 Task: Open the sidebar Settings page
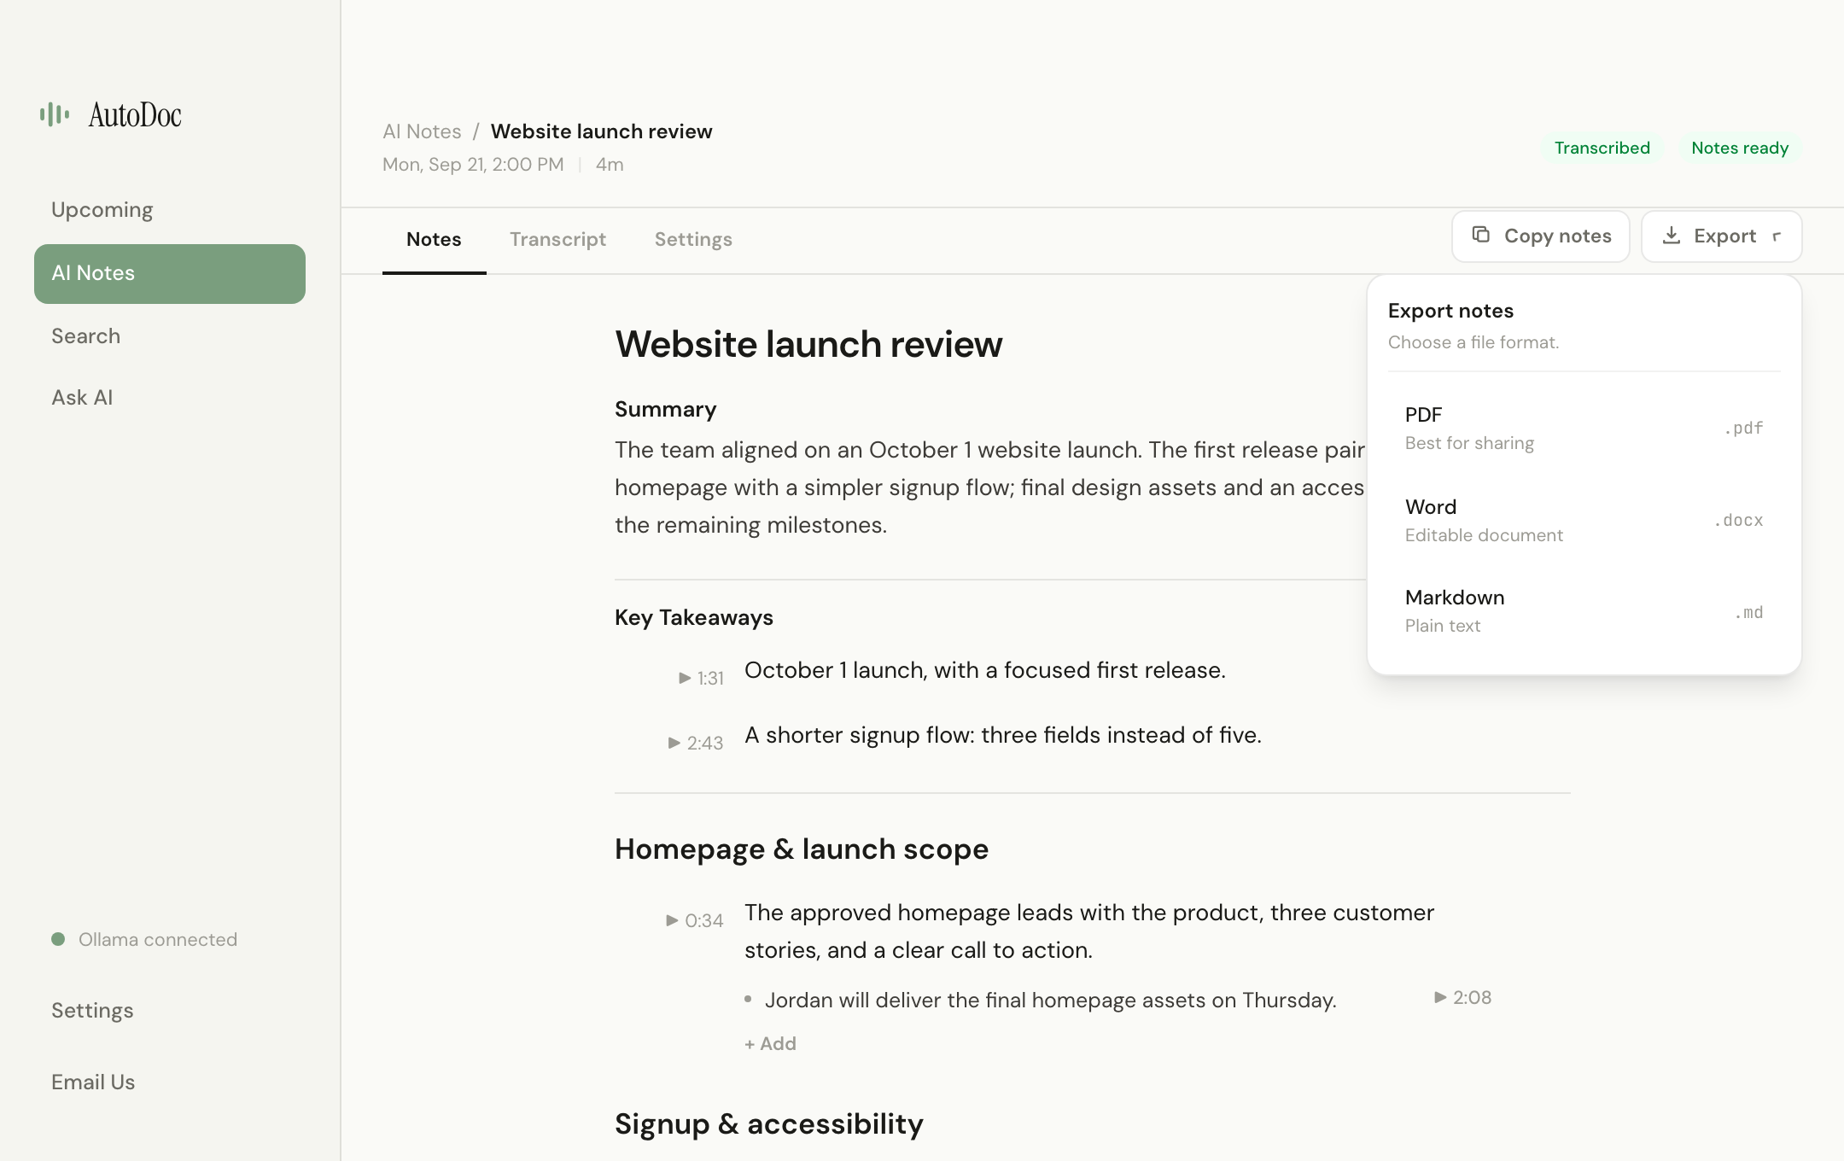coord(170,1010)
